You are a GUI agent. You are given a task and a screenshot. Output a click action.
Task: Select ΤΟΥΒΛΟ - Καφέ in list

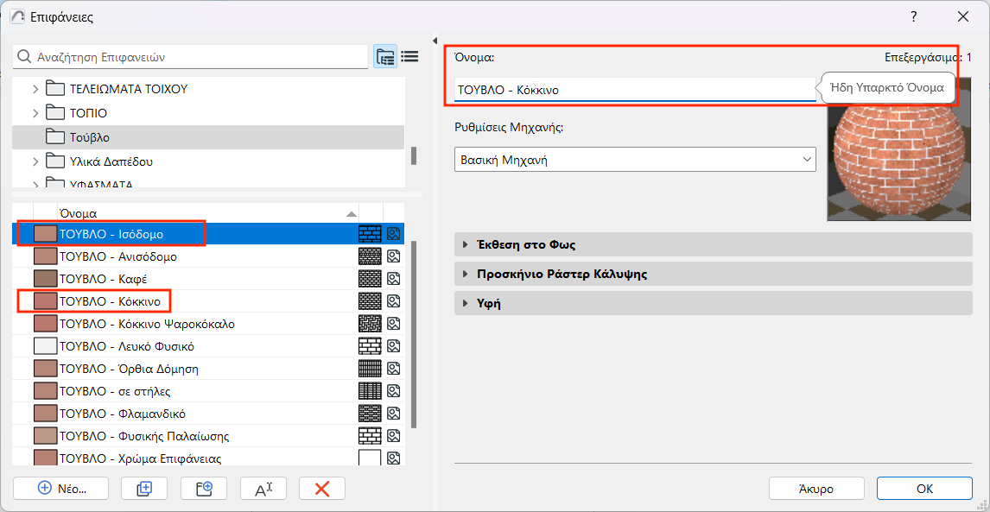pos(207,278)
